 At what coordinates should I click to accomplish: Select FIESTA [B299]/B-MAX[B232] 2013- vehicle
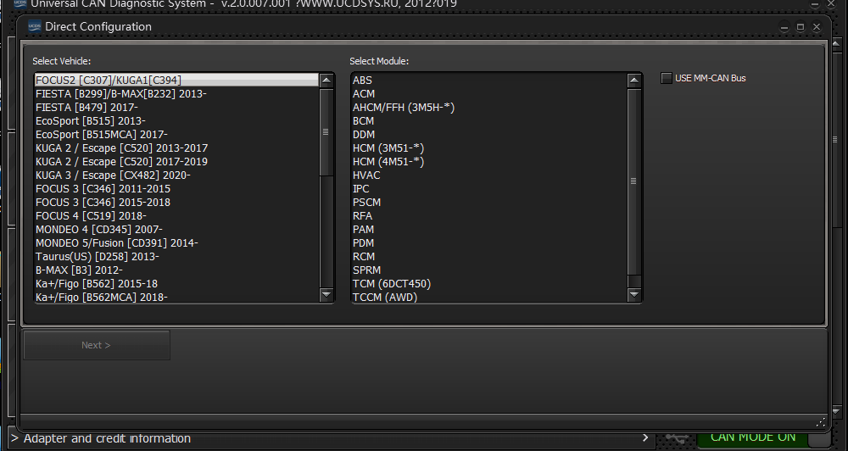[177, 93]
